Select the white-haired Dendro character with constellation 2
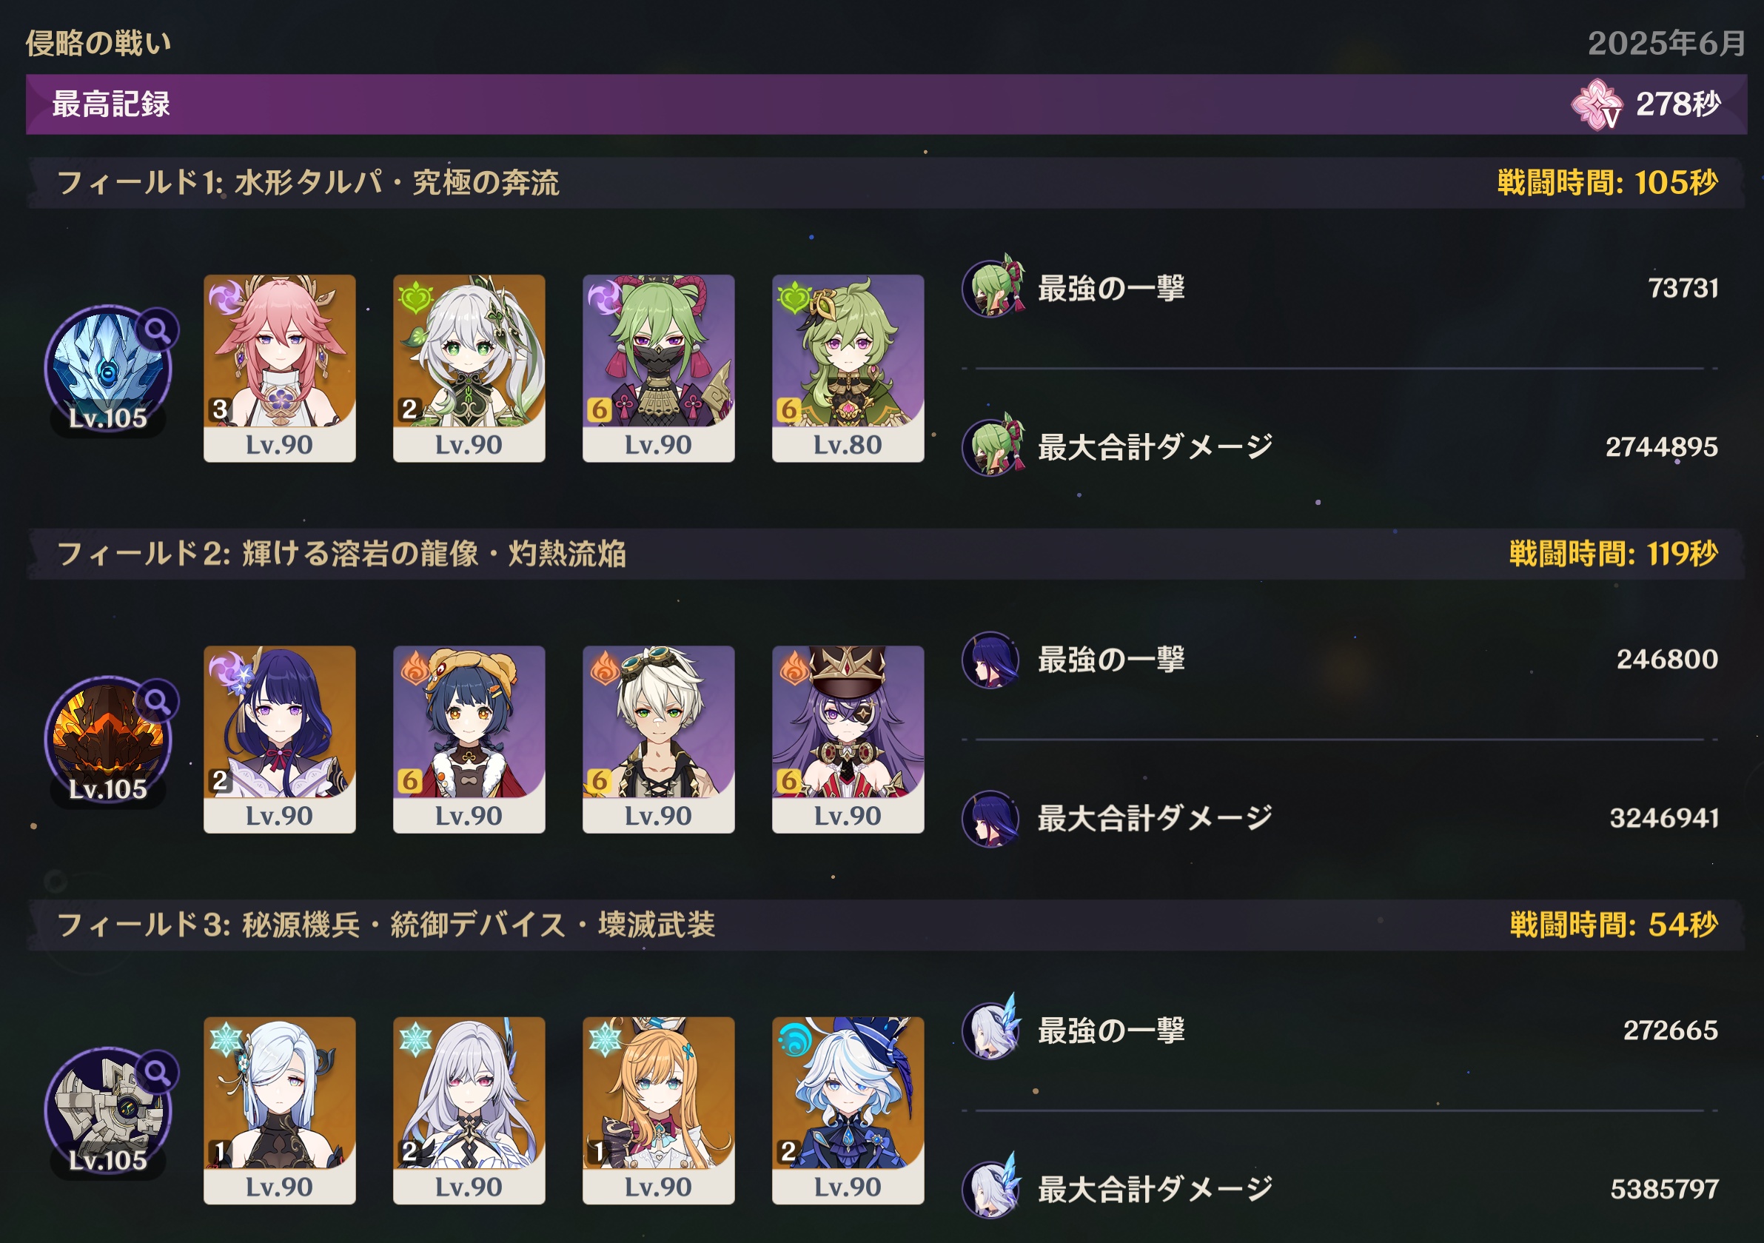 click(x=469, y=368)
